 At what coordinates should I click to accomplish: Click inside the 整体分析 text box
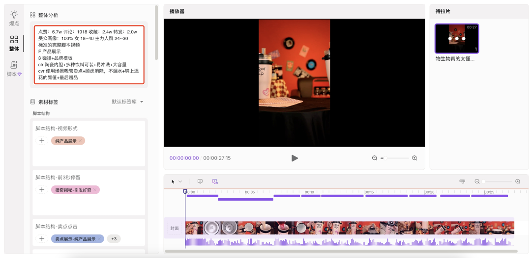tap(89, 55)
